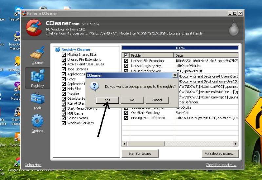Select the Registry icon in sidebar

pos(37,78)
